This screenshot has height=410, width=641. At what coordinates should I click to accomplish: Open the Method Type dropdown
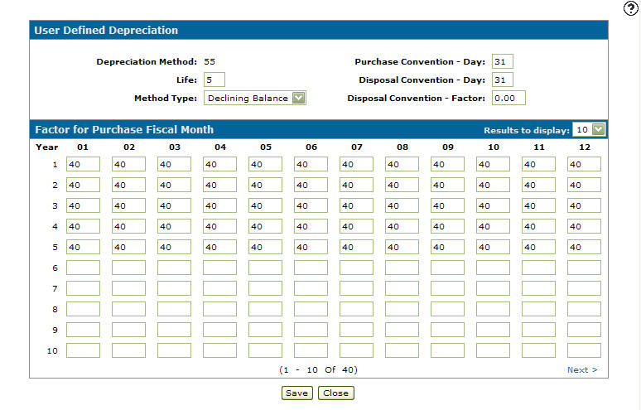pos(255,98)
